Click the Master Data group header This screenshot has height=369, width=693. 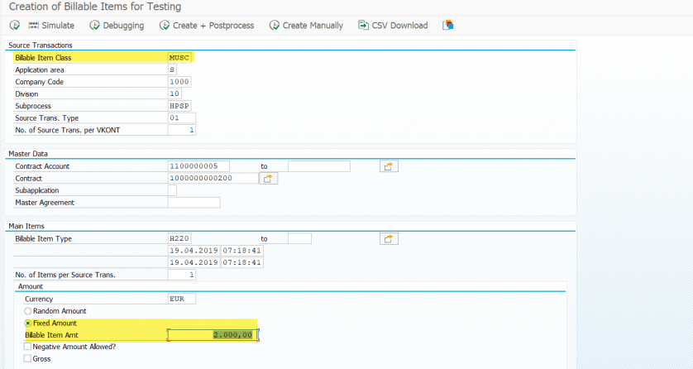coord(28,154)
